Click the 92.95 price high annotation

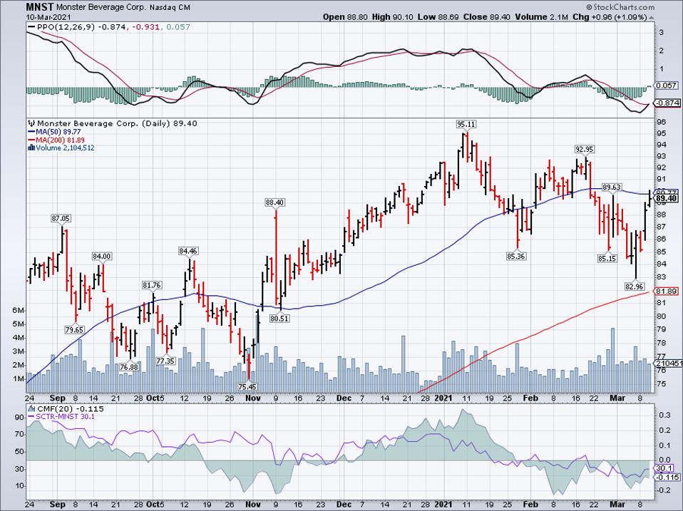584,149
